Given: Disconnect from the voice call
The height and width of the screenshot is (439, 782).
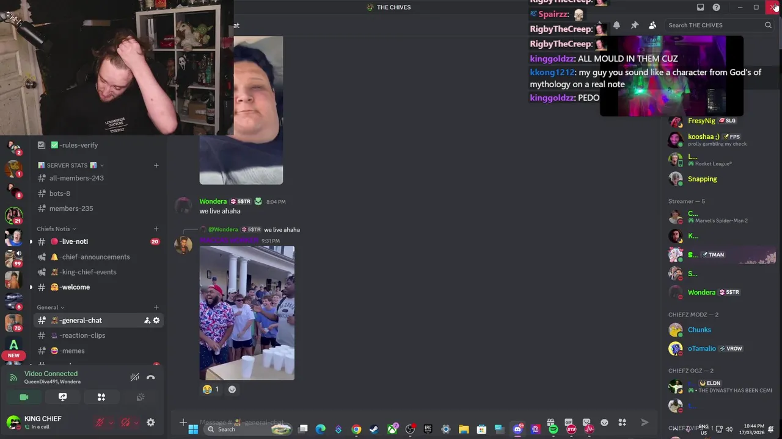Looking at the screenshot, I should coord(151,377).
